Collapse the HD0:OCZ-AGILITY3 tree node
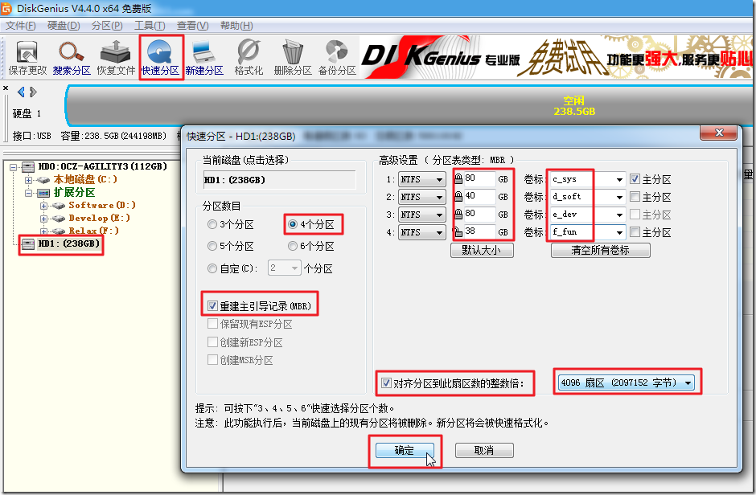The image size is (756, 495). tap(14, 167)
